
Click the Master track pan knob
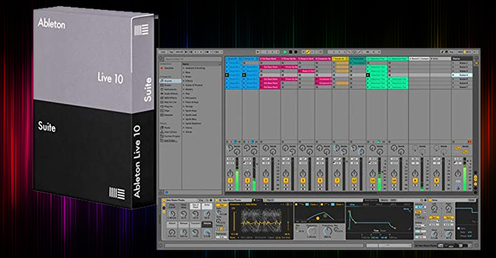(458, 173)
